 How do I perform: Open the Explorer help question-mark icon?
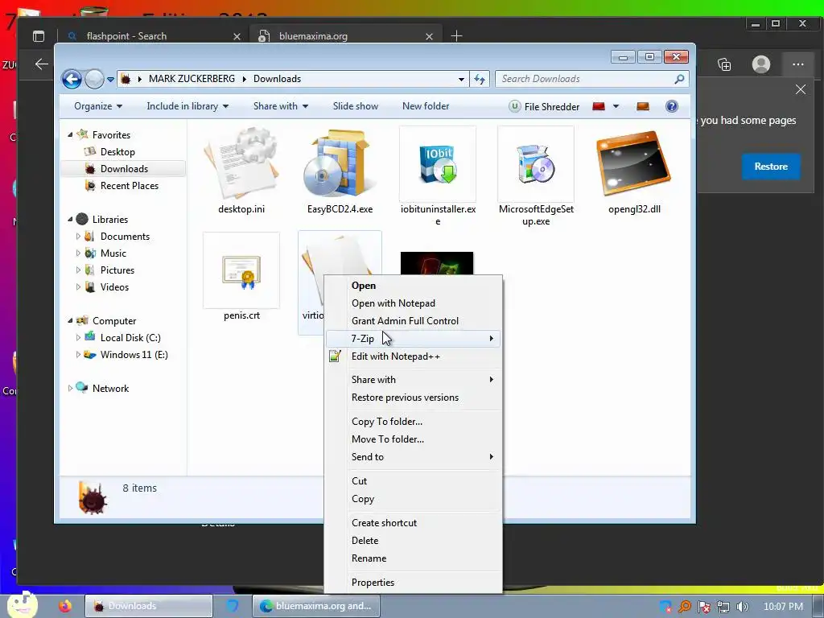pyautogui.click(x=672, y=106)
